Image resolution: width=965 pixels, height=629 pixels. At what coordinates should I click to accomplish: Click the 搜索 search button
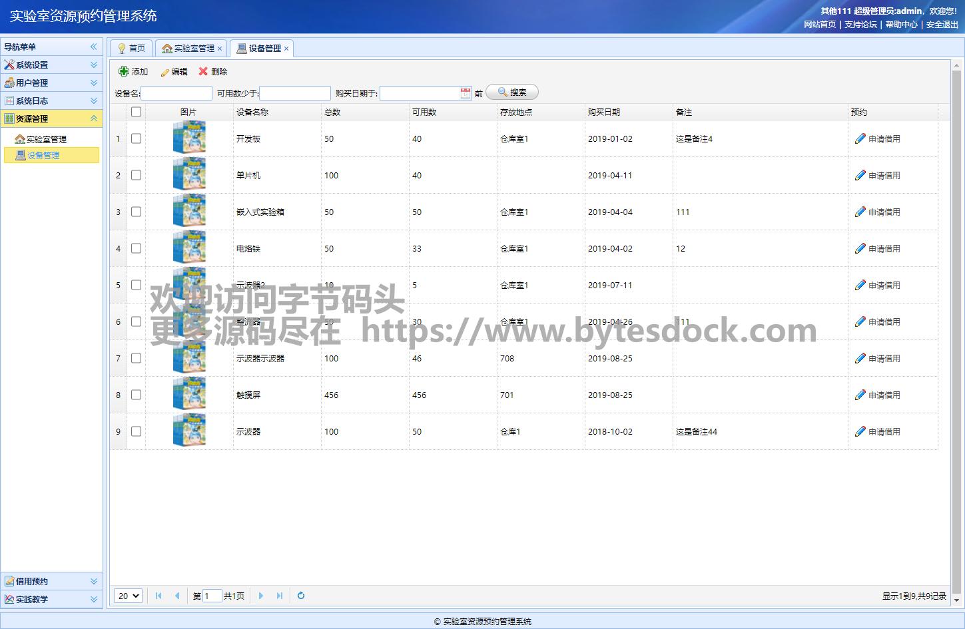coord(512,93)
